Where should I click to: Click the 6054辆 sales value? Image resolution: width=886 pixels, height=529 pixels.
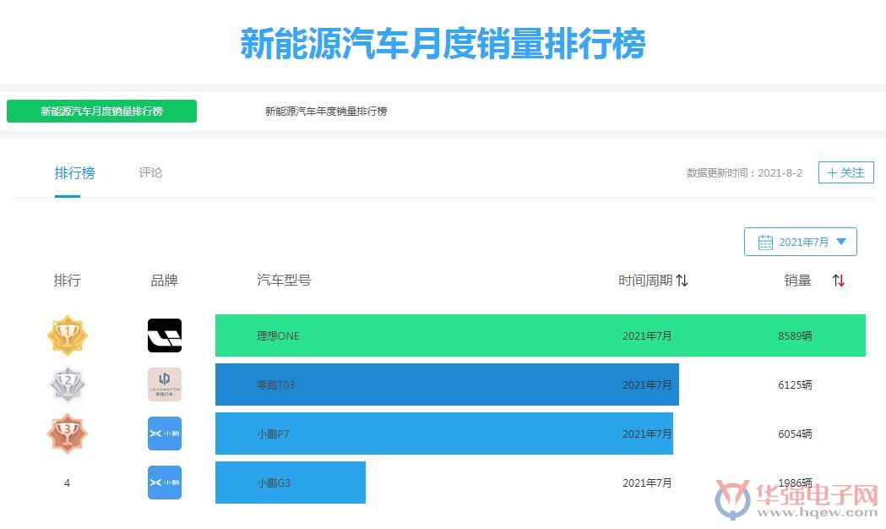795,434
